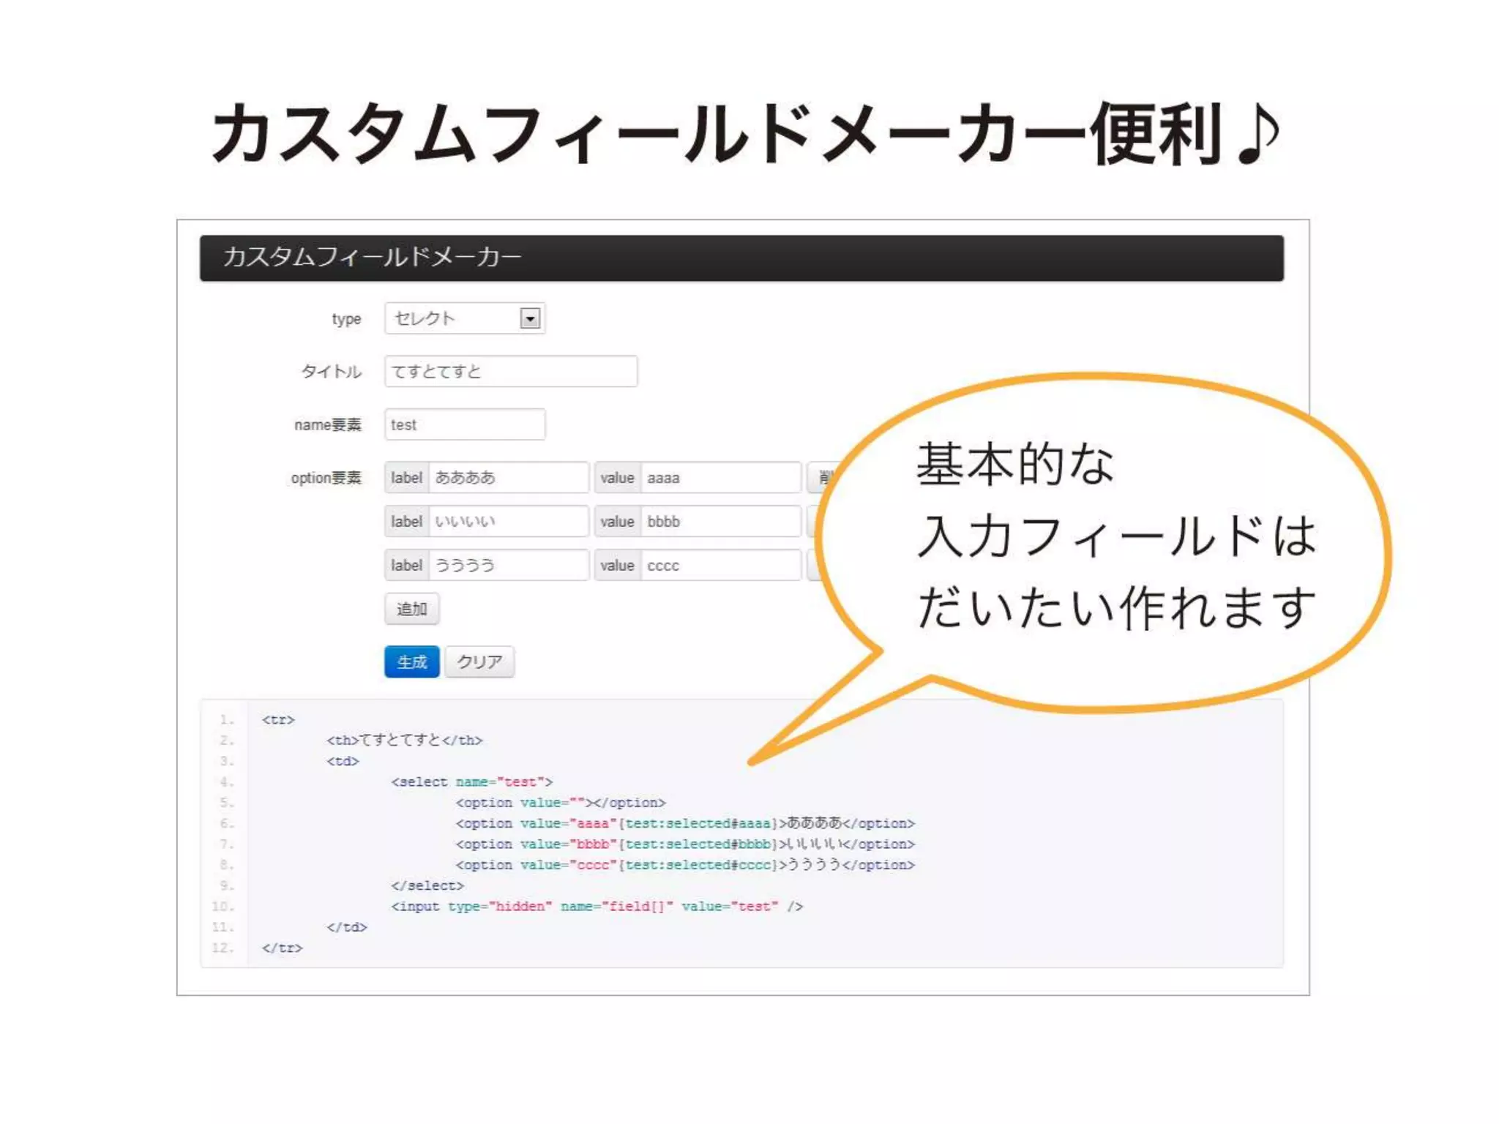Click the タイトル label text
Screen dimensions: 1499x1124
332,372
